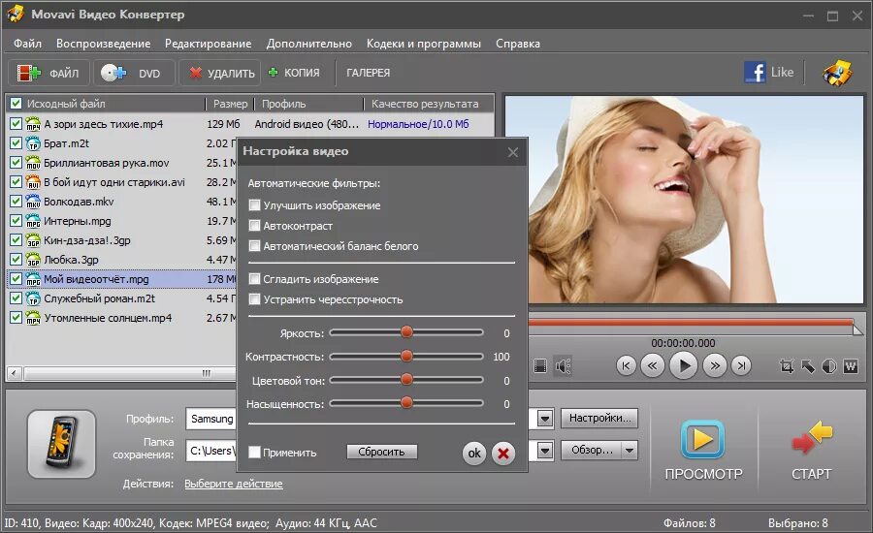The width and height of the screenshot is (873, 533).
Task: Uncheck the Интерны.mpg file checkbox
Action: [16, 220]
